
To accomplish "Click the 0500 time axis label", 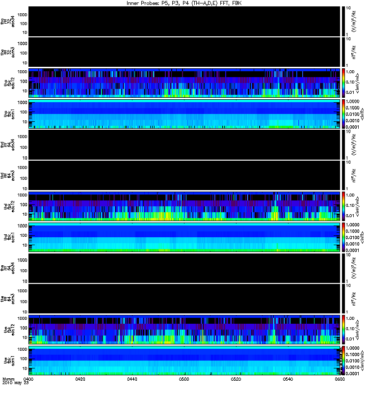I will pyautogui.click(x=184, y=379).
